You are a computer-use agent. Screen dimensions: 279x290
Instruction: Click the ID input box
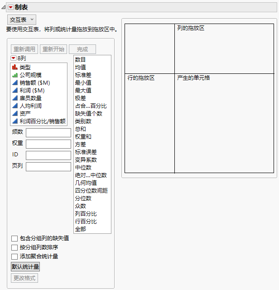pos(48,155)
